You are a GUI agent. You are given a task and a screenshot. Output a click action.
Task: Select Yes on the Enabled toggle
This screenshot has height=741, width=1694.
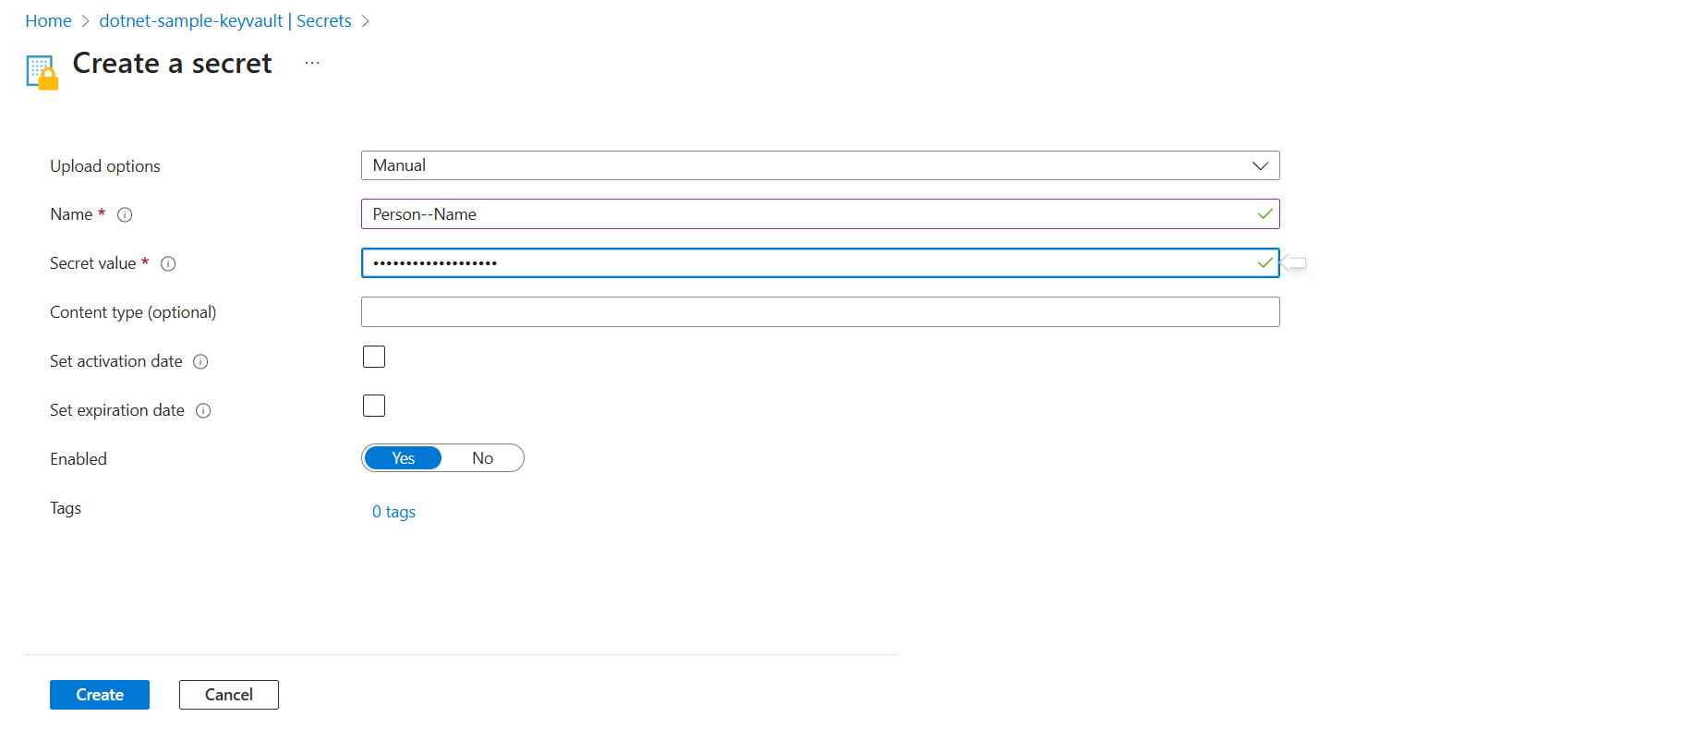click(403, 458)
